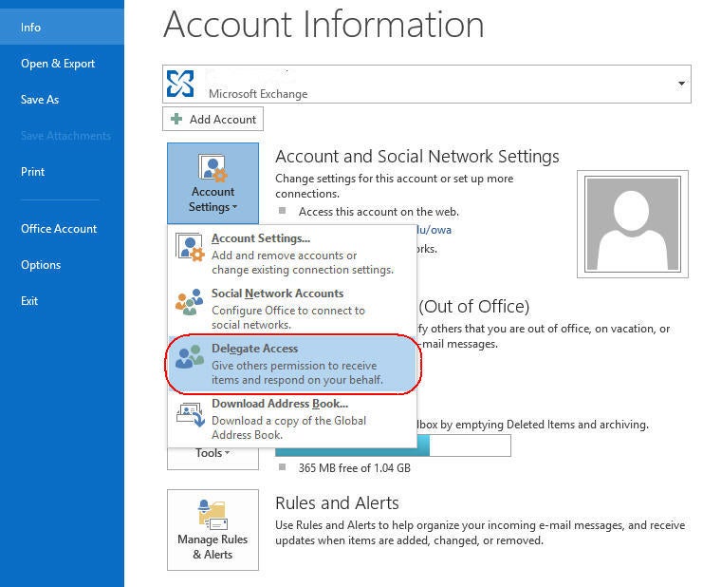Click the profile picture placeholder
This screenshot has height=587, width=721.
(x=632, y=224)
